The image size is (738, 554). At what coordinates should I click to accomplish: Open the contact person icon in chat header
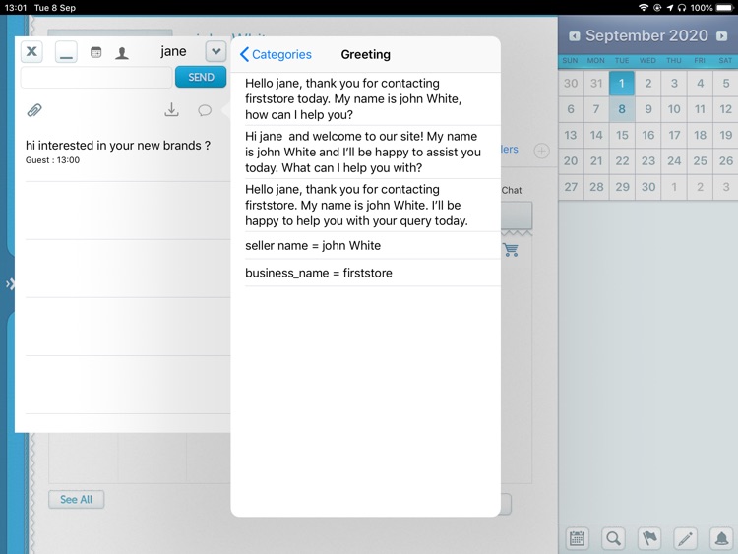tap(122, 53)
